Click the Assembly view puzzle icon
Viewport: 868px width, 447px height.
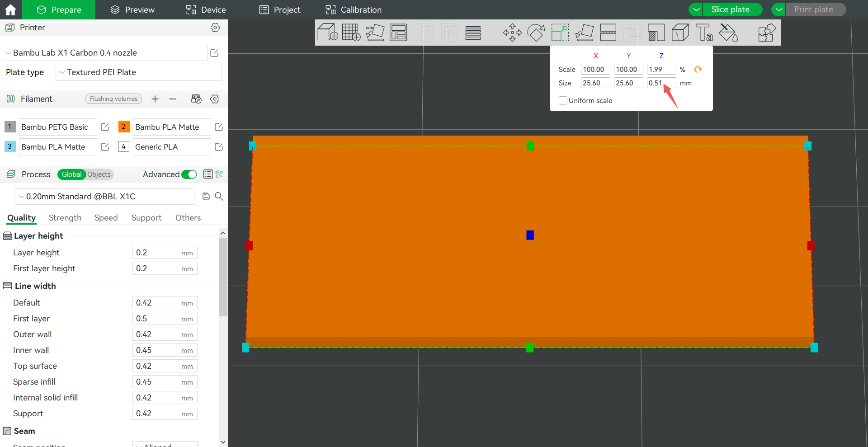point(767,33)
